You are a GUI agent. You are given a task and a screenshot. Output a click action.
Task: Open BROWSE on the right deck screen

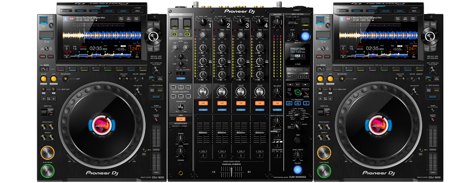pyautogui.click(x=357, y=11)
